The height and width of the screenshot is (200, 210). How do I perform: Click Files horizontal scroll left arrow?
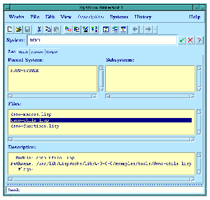pos(10,140)
